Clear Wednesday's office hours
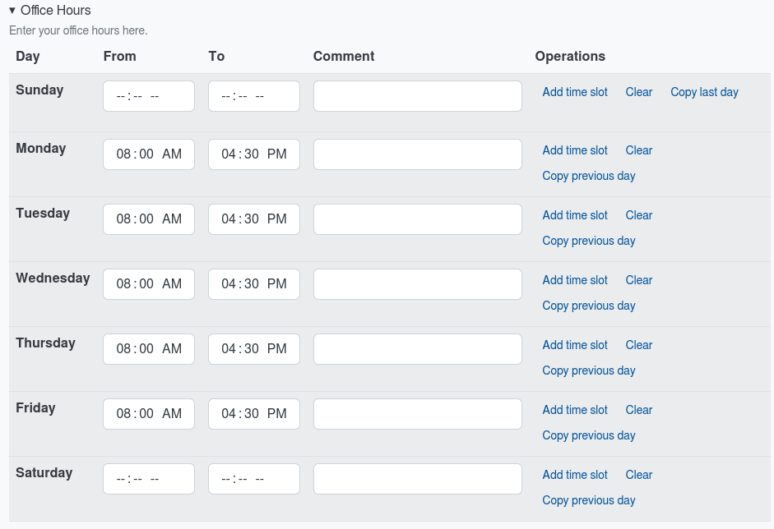Viewport: 774px width, 529px height. (x=639, y=279)
